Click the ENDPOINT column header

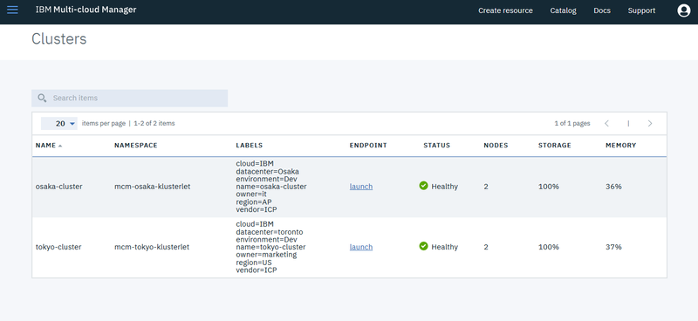[x=368, y=145]
